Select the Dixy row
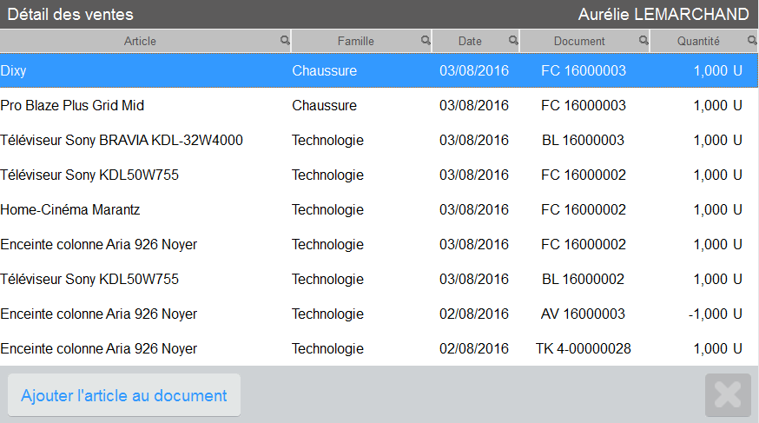The image size is (759, 423). (x=379, y=70)
